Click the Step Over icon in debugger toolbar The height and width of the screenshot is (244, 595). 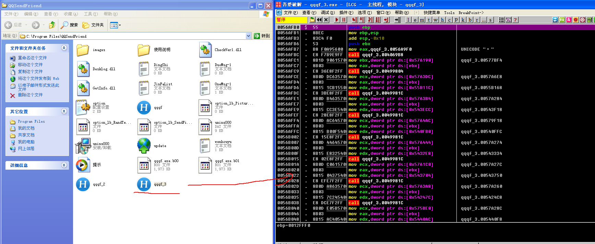pos(361,20)
